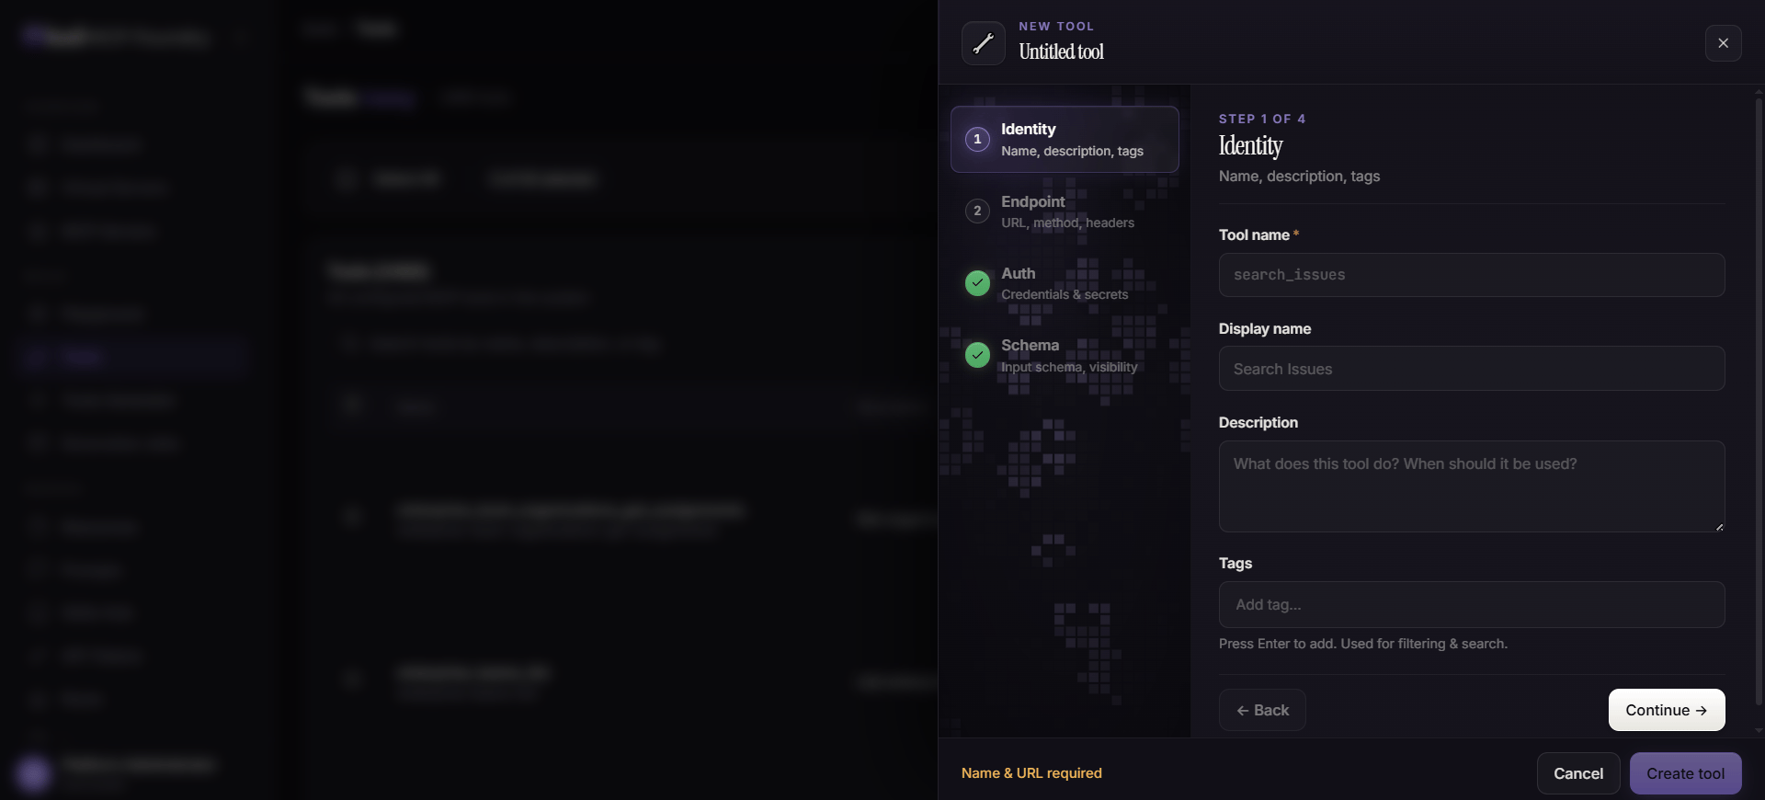Continue to the next step
1765x800 pixels.
[x=1667, y=710]
